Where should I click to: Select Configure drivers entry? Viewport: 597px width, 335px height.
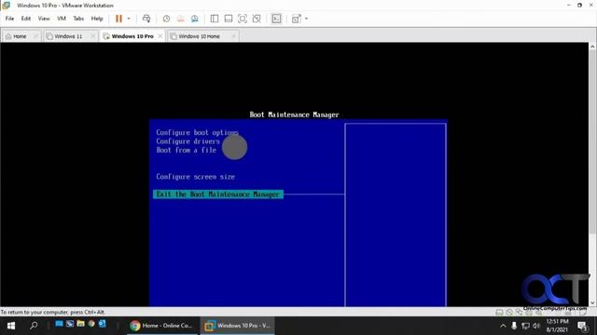[x=187, y=141]
